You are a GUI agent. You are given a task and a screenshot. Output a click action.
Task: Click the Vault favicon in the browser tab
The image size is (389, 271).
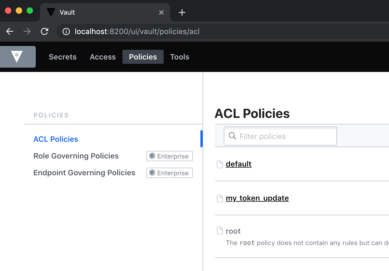click(51, 12)
